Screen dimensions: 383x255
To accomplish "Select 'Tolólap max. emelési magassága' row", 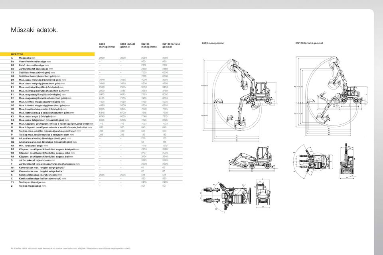I will (91, 131).
